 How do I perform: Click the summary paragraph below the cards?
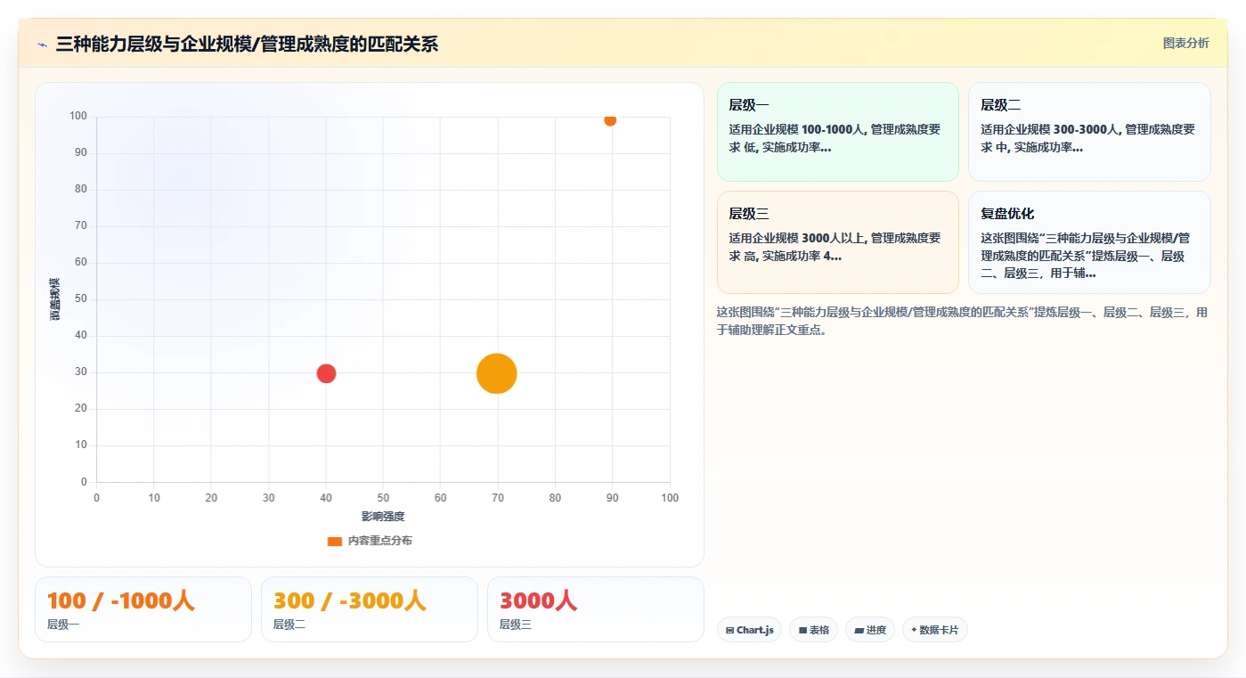pos(963,322)
